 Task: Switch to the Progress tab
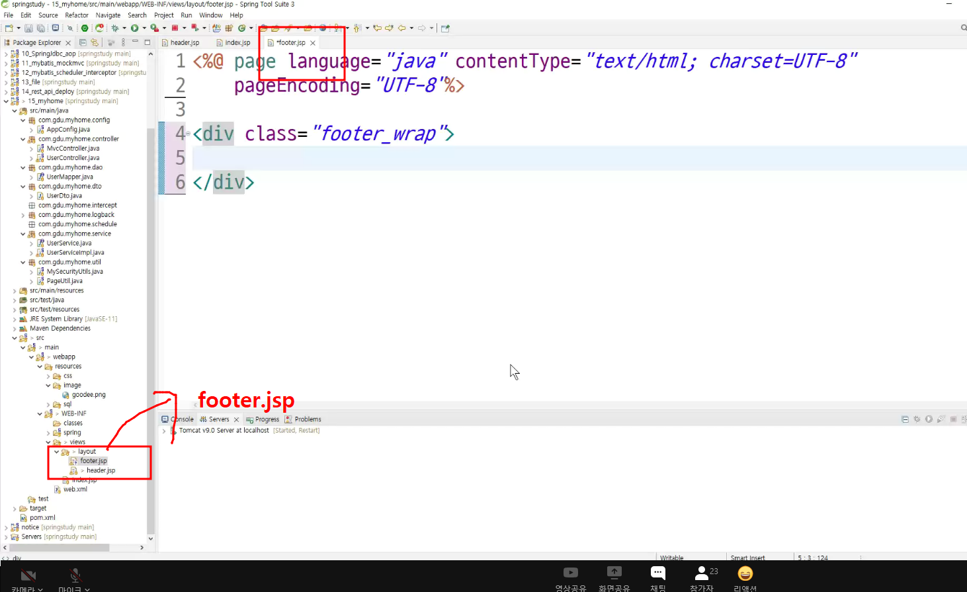coord(263,419)
